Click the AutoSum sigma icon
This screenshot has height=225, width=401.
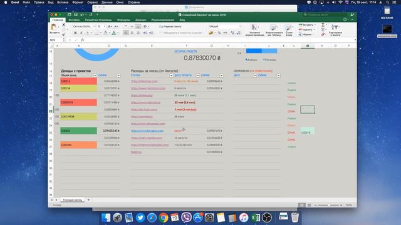(x=323, y=25)
